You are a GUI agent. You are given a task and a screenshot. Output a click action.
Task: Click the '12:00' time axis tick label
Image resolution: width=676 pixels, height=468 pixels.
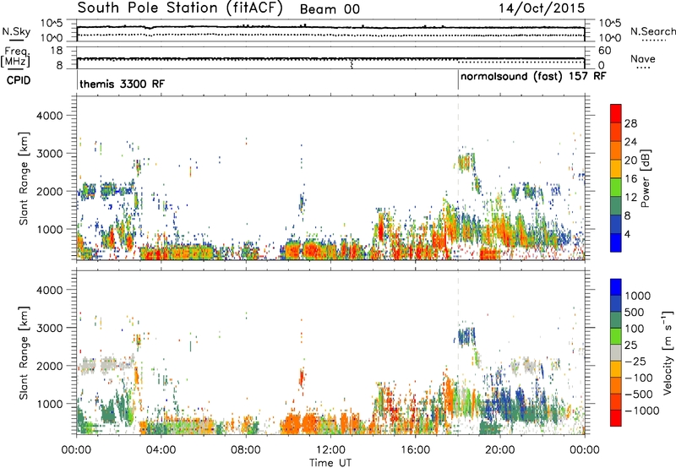pos(330,450)
